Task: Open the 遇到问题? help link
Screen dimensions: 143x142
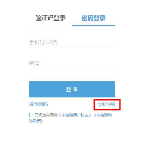Action: (x=39, y=104)
